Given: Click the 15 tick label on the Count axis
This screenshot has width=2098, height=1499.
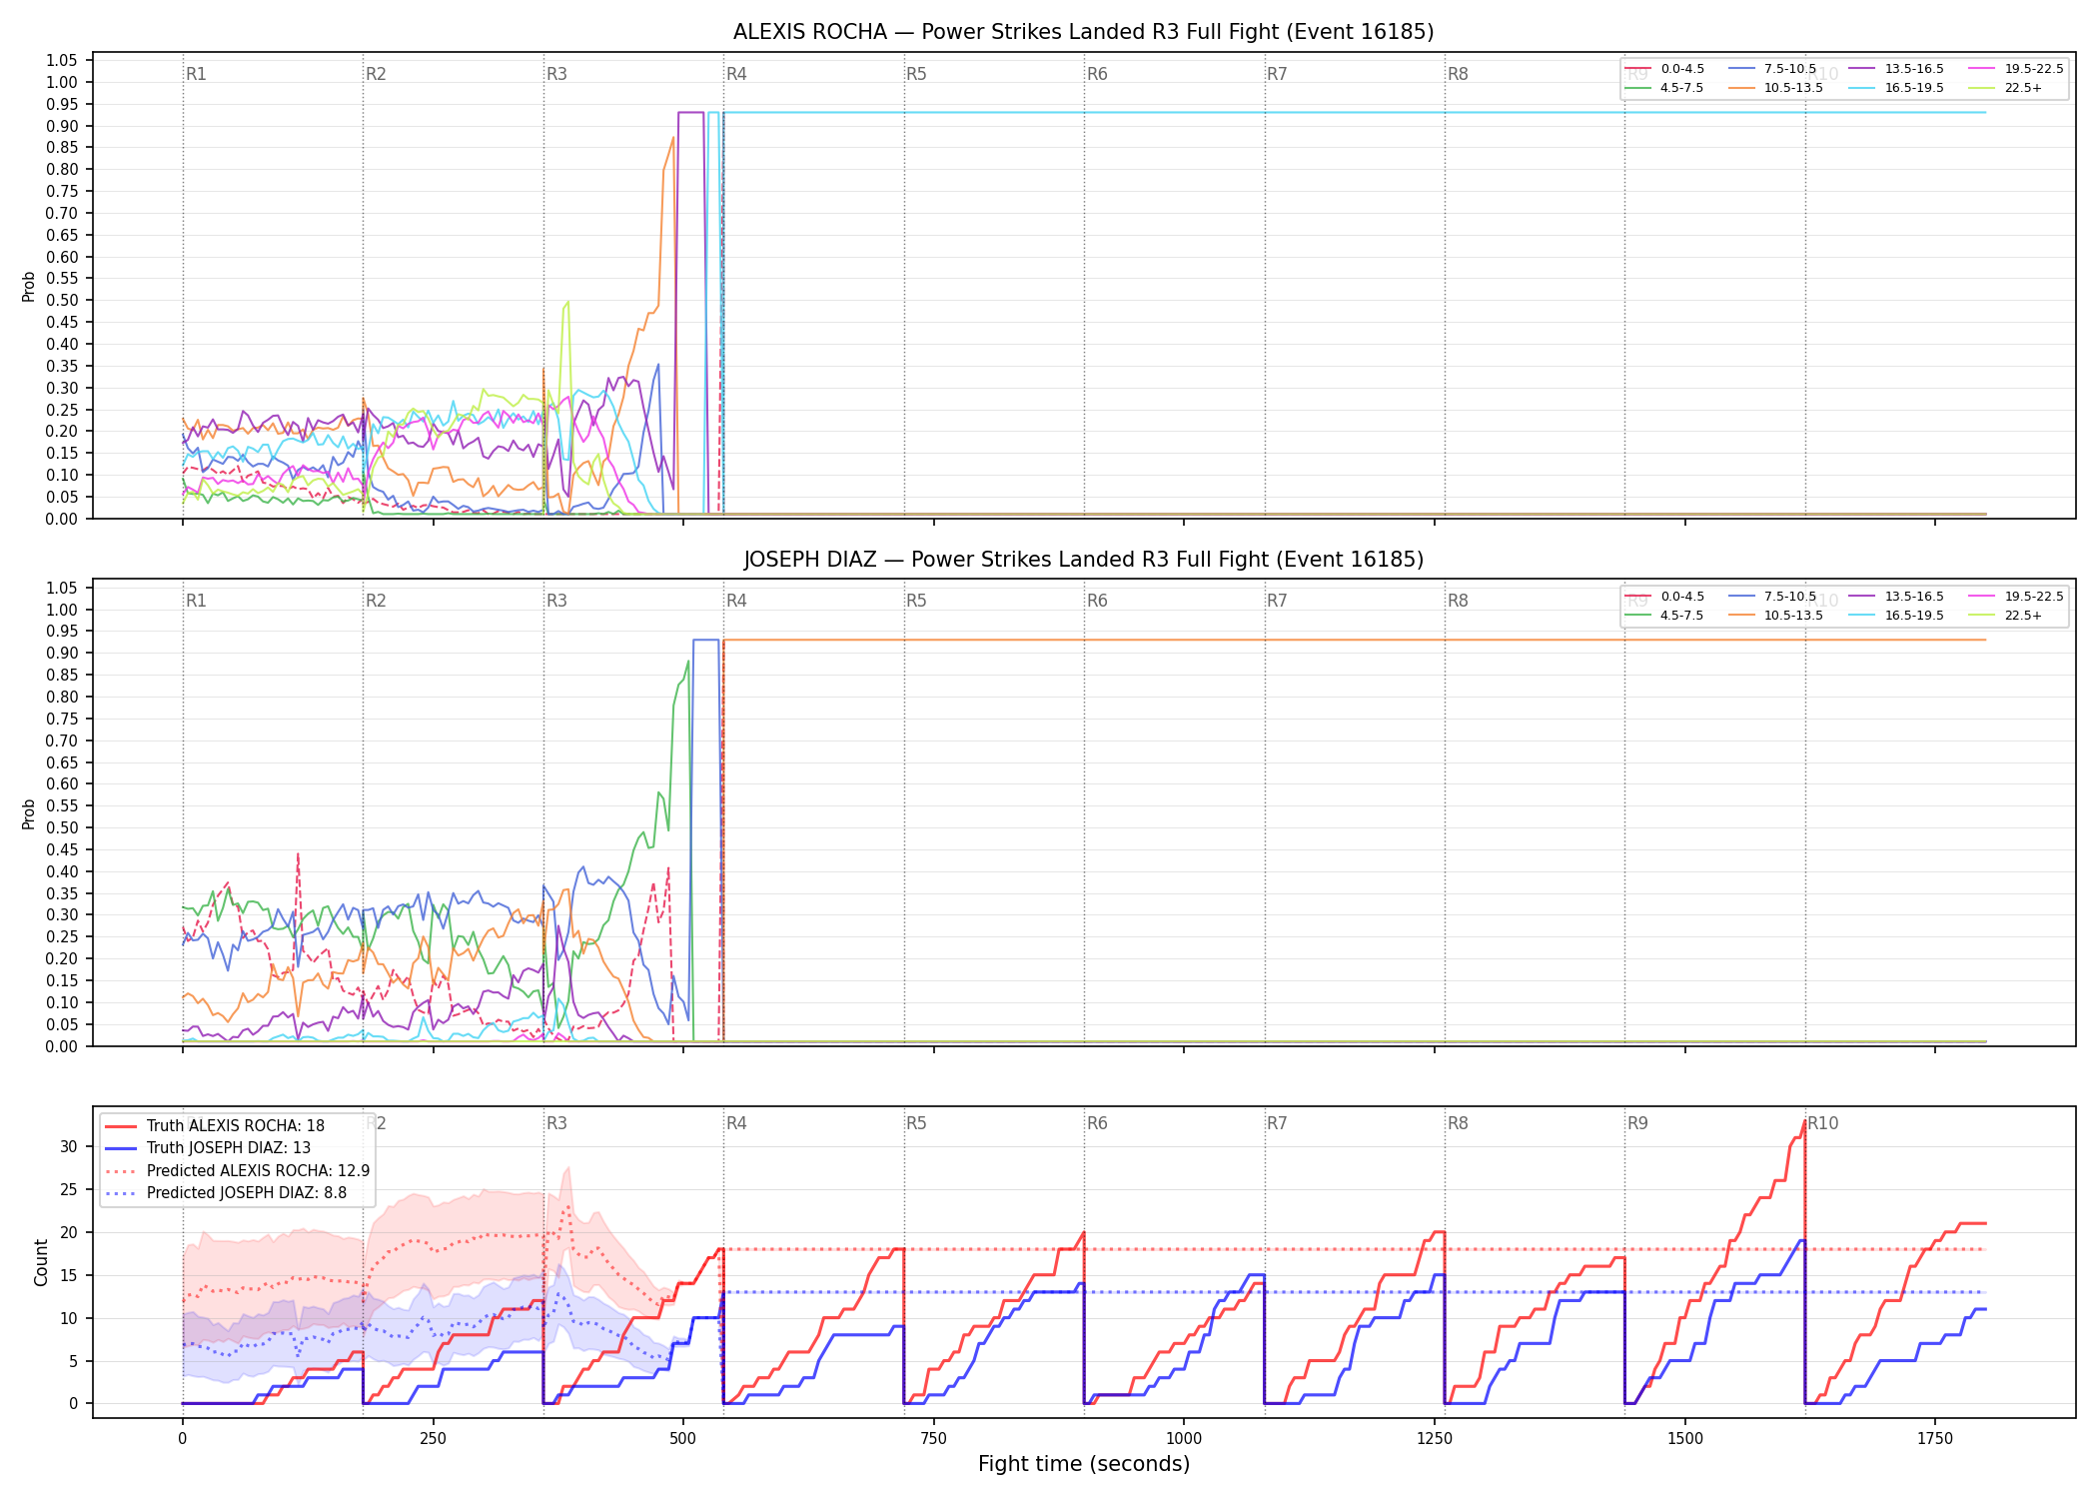Looking at the screenshot, I should click(69, 1275).
